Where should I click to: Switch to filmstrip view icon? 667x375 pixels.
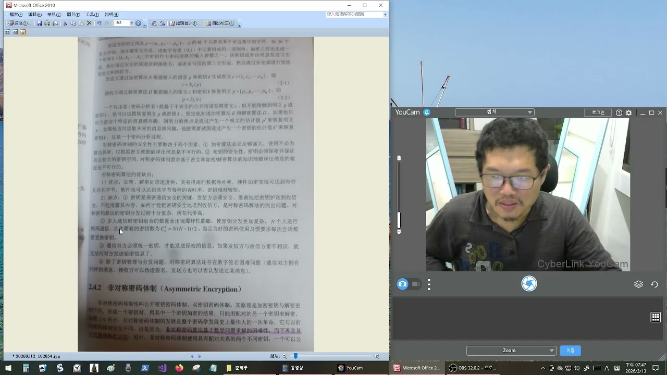(15, 32)
